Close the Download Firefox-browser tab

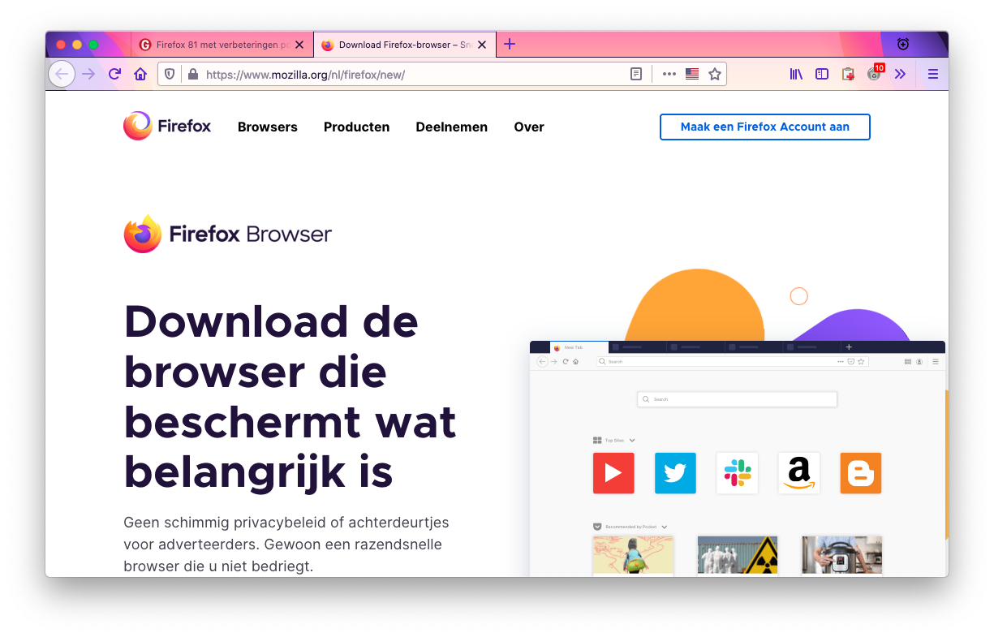[482, 45]
